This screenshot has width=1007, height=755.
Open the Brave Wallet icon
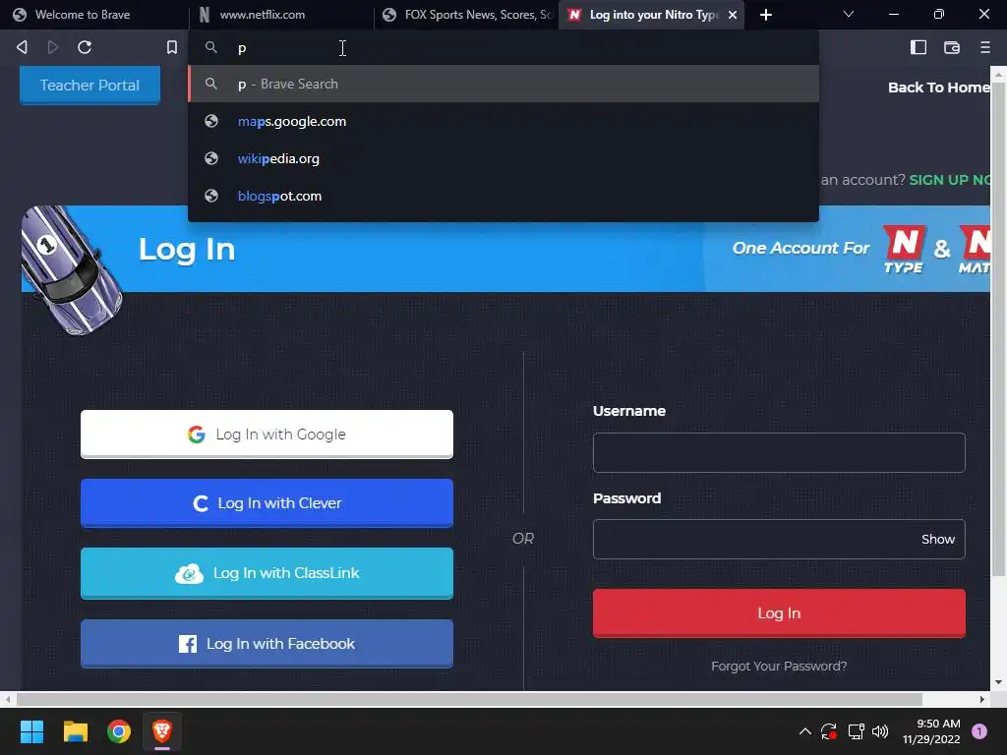[951, 47]
